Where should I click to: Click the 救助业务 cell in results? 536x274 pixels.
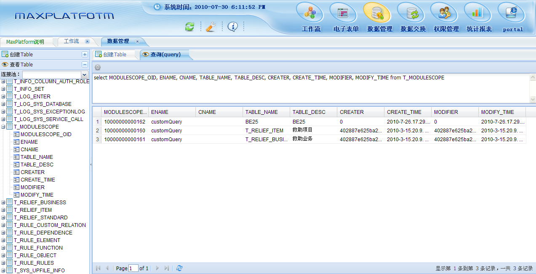[313, 139]
